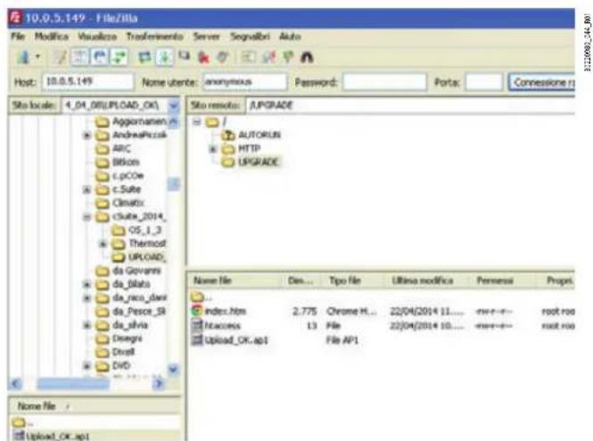Click the Host input field
Viewport: 593px width, 441px height.
87,82
